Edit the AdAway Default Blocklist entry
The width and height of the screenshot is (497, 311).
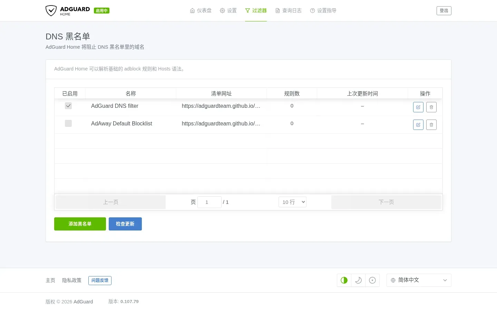click(x=418, y=125)
